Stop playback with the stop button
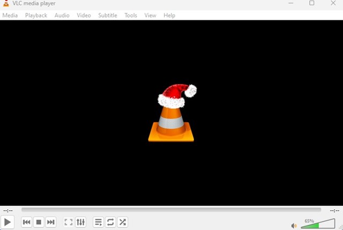 pyautogui.click(x=39, y=222)
